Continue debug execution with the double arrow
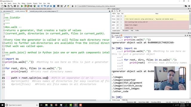The image size is (191, 107). [51, 6]
